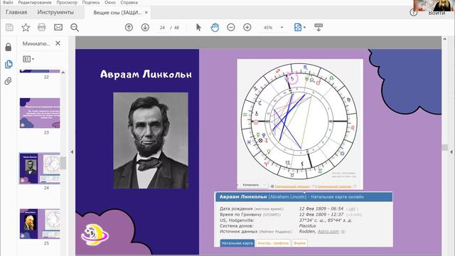The image size is (455, 256).
Task: Open the security lock panel icon
Action: (x=9, y=47)
